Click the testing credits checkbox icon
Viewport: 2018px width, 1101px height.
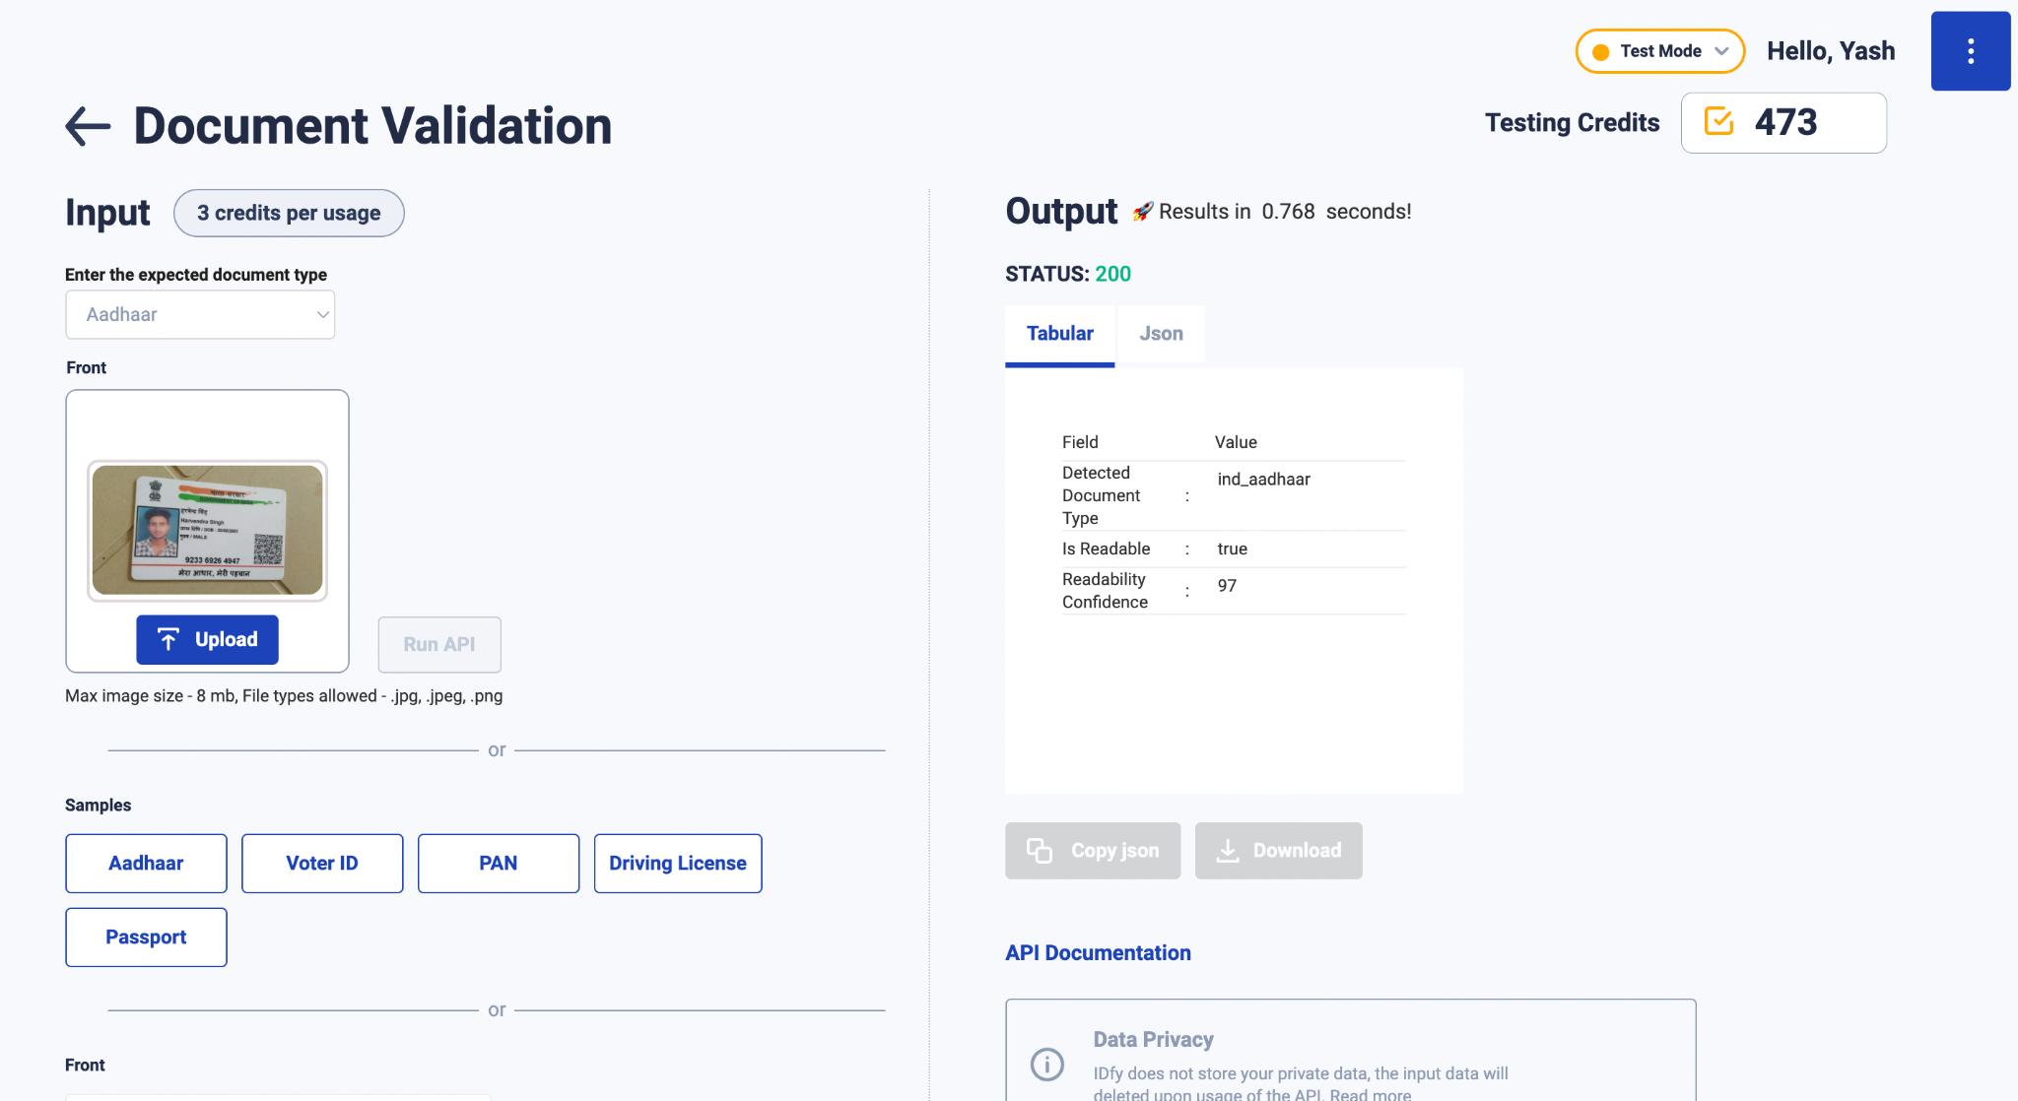point(1718,121)
